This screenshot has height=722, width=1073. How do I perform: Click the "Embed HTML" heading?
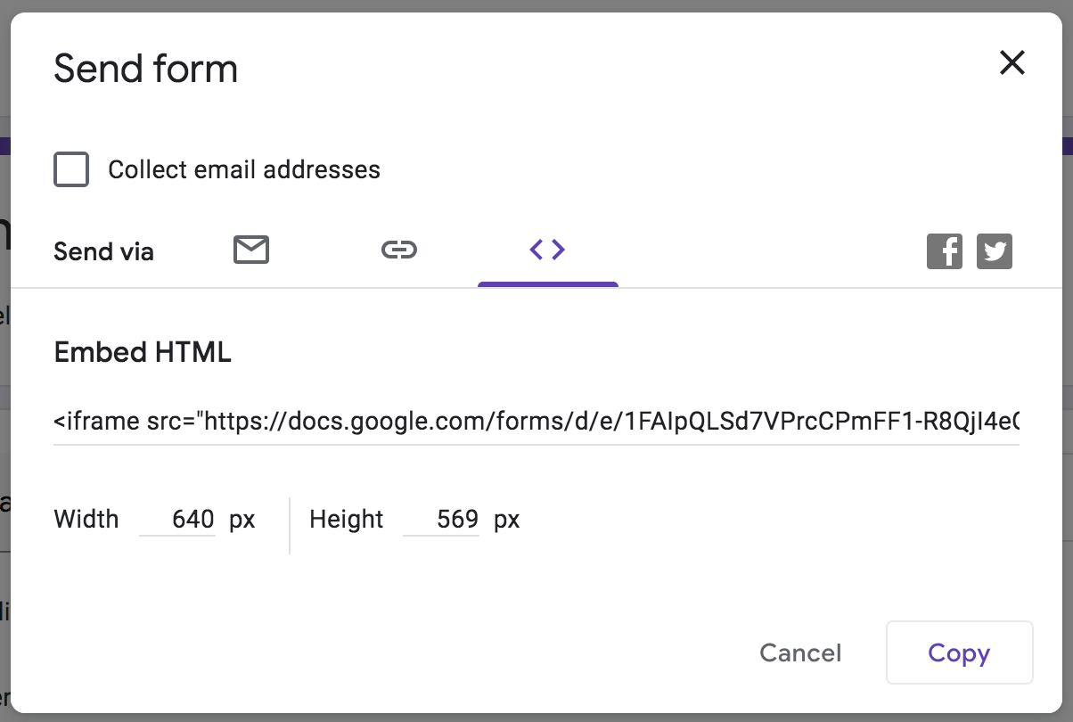(143, 352)
